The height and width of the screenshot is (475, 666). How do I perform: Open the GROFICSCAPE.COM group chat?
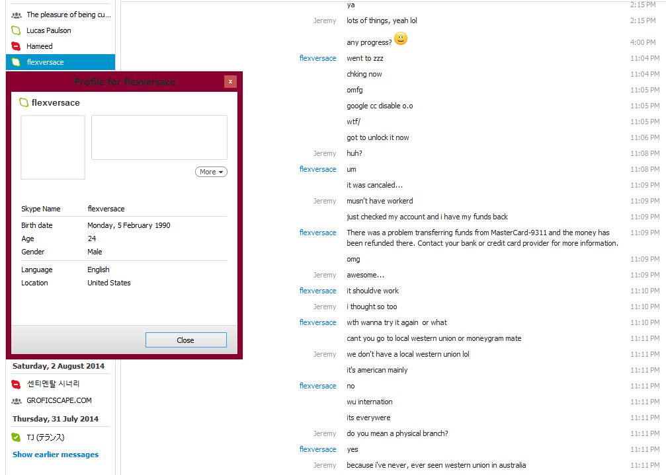[x=60, y=401]
